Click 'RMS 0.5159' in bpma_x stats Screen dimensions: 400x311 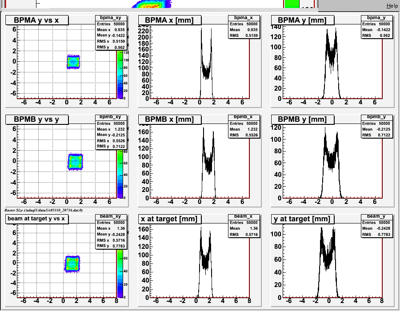[244, 36]
